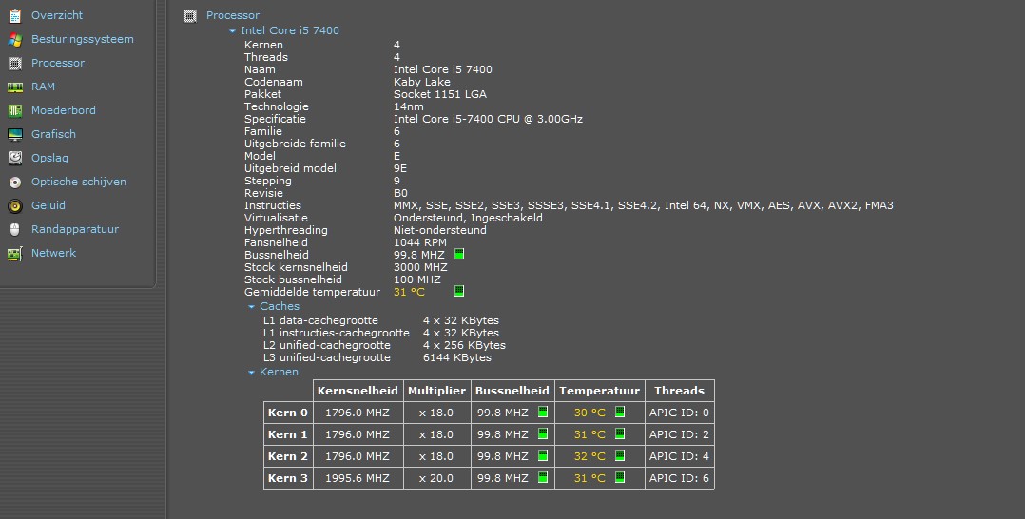Click the 6144 KBytes L3 cache value
1025x519 pixels.
point(457,358)
